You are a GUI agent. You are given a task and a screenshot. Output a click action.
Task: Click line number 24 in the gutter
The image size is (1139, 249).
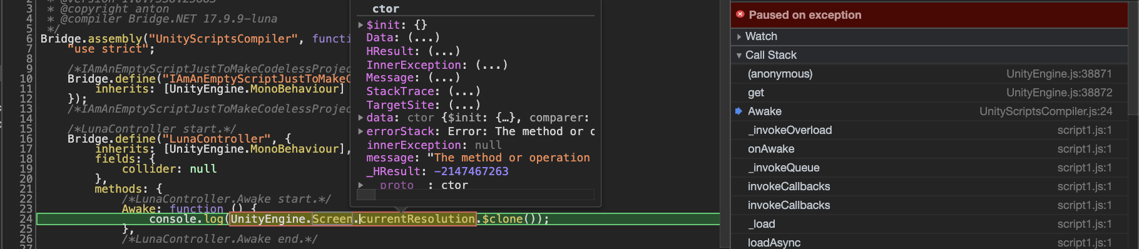point(26,219)
